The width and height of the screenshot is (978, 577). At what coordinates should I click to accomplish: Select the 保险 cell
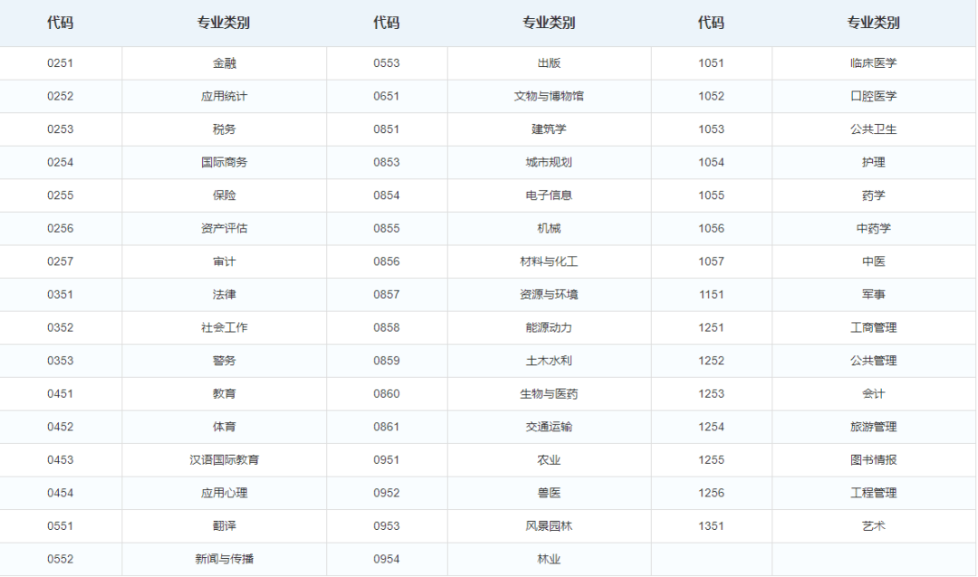point(224,195)
